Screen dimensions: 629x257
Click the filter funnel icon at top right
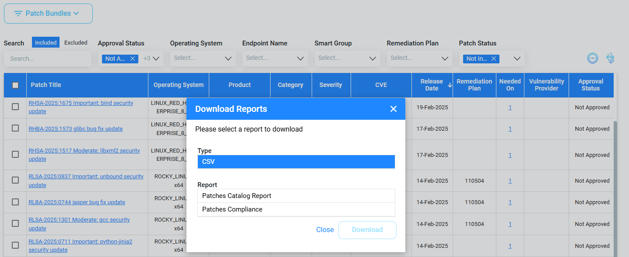point(610,58)
